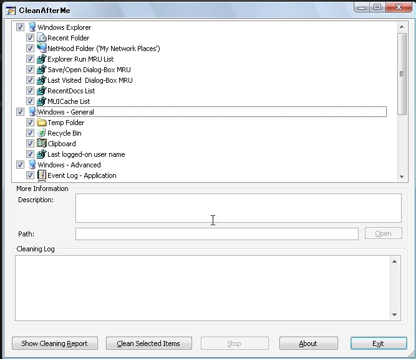Uncheck the Recent Folder checkbox
Viewport: 416px width, 359px height.
(30, 37)
